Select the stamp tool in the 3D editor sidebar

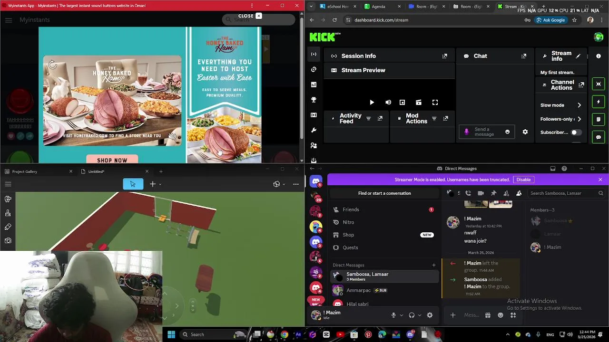pos(8,213)
